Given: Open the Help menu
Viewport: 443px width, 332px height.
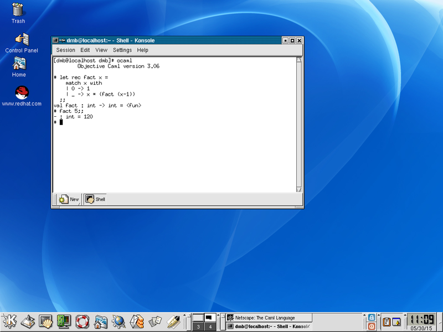Looking at the screenshot, I should click(x=142, y=50).
